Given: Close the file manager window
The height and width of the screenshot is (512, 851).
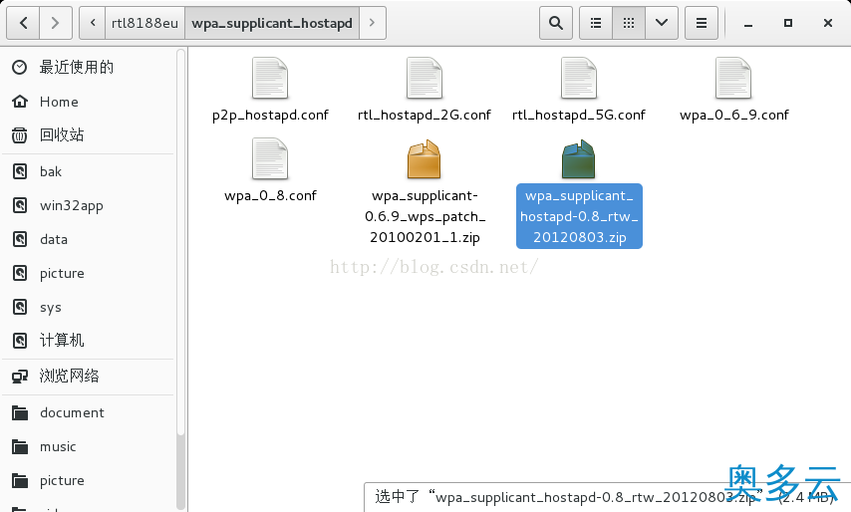Looking at the screenshot, I should click(828, 23).
